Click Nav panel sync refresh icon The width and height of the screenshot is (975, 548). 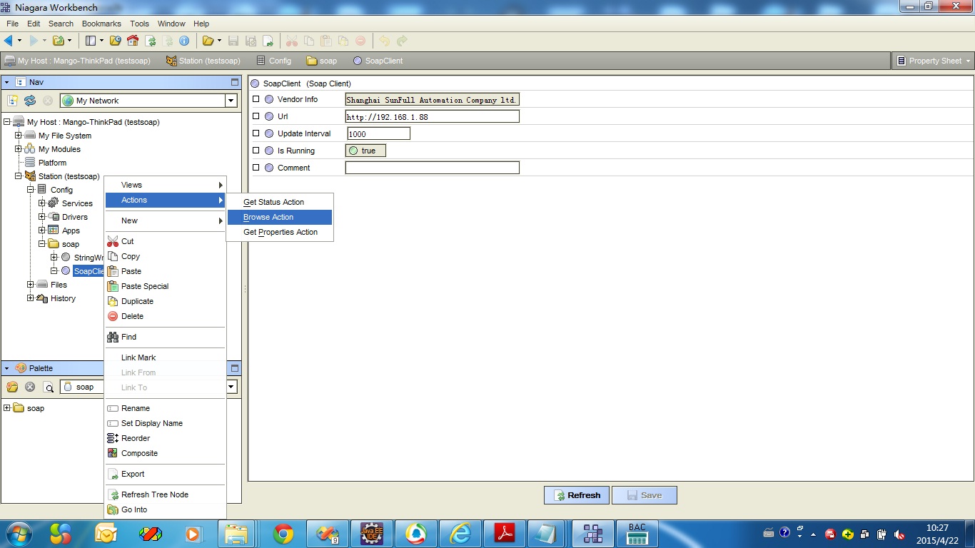(x=30, y=101)
